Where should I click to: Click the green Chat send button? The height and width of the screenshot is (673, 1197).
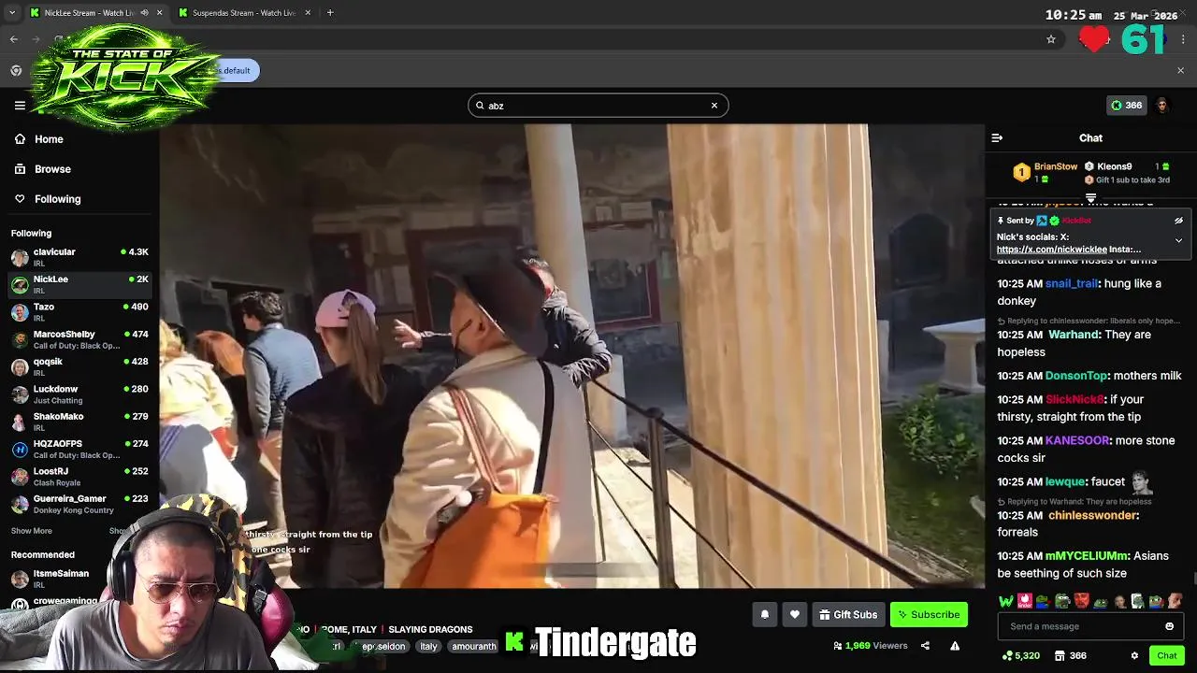pyautogui.click(x=1166, y=655)
